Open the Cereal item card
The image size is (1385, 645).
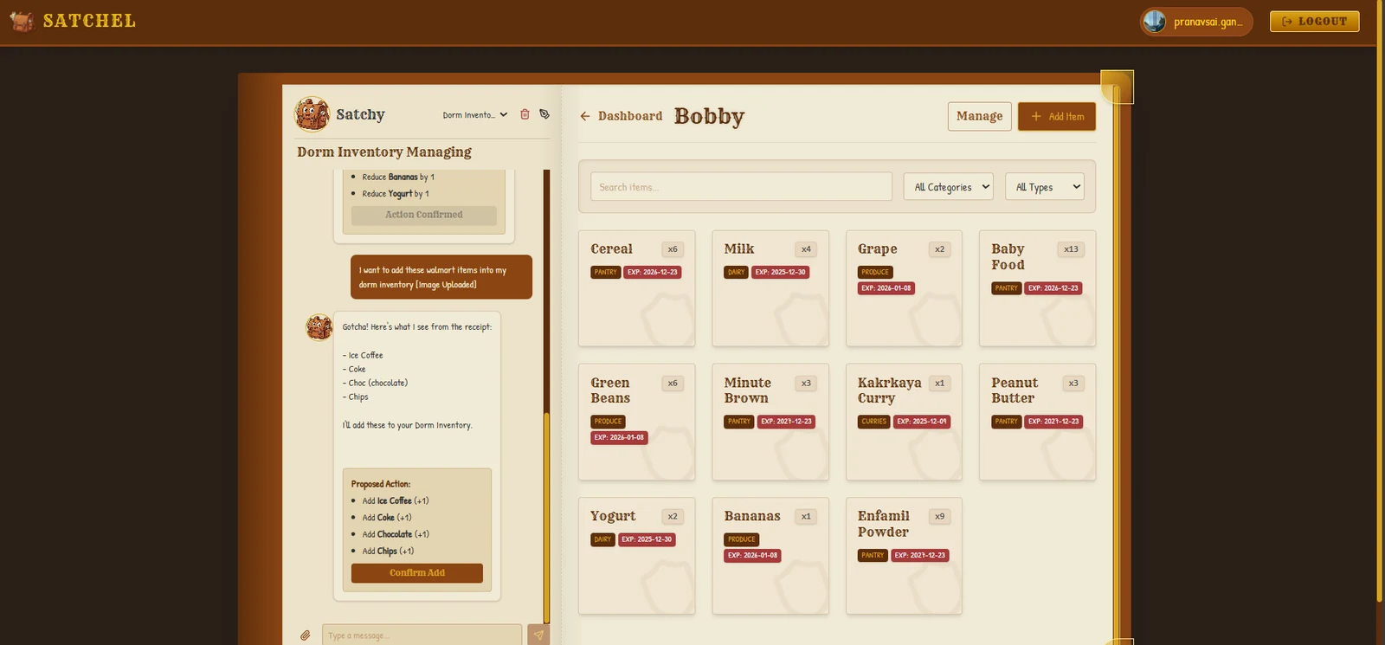coord(637,288)
